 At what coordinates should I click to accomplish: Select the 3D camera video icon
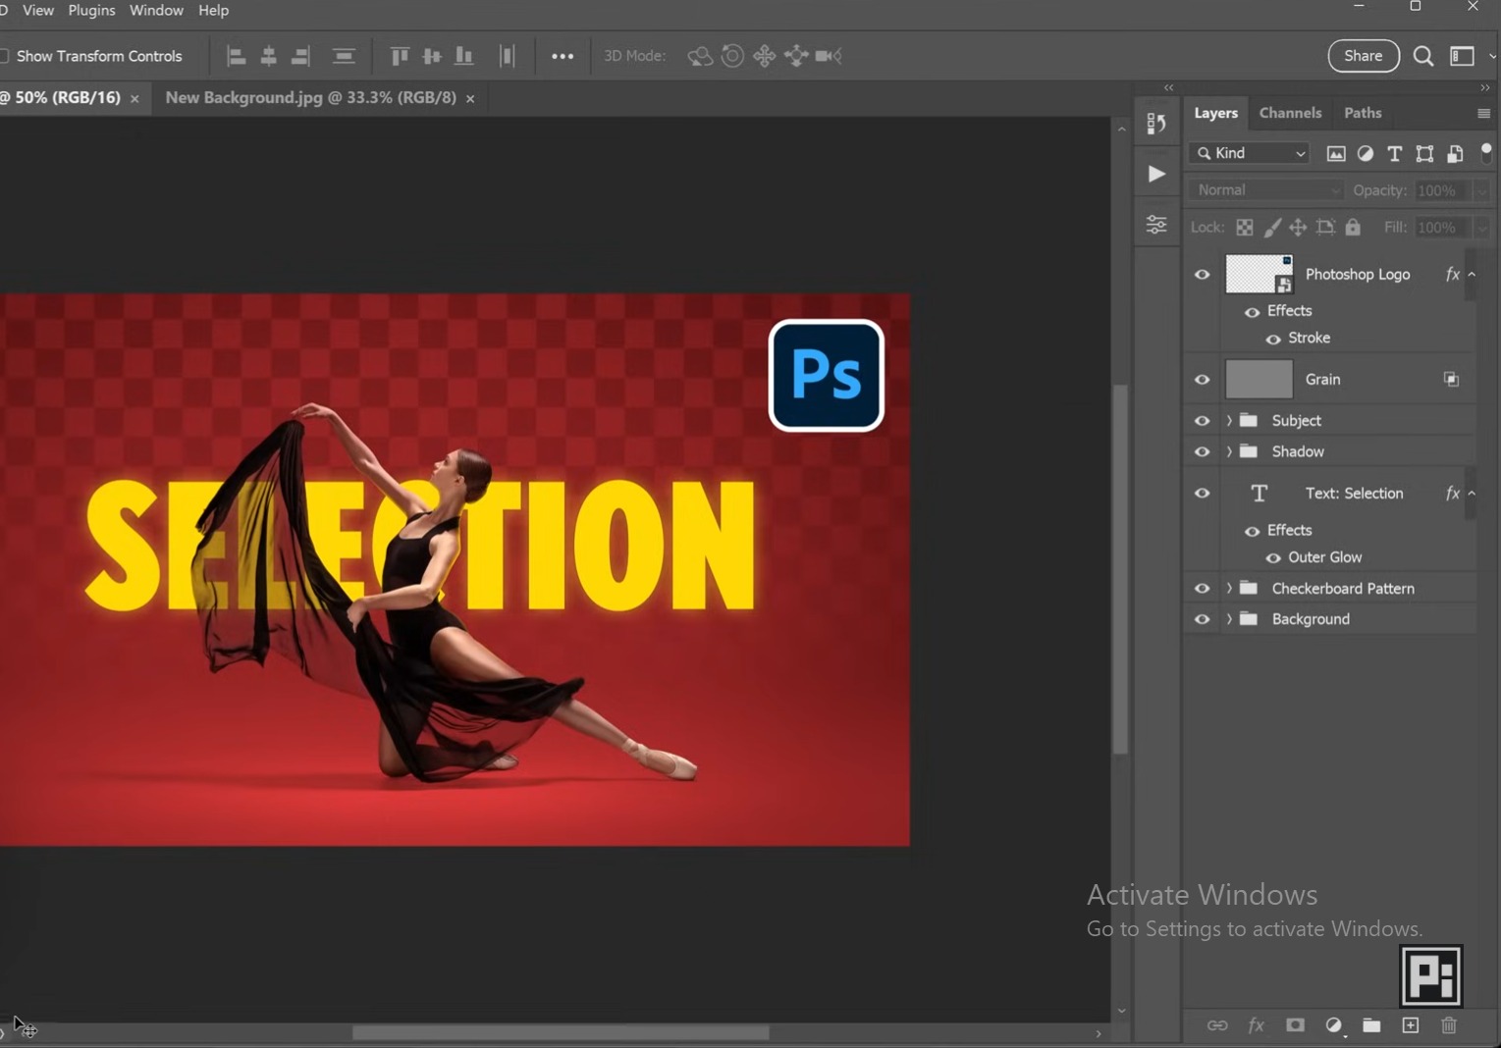click(x=829, y=56)
